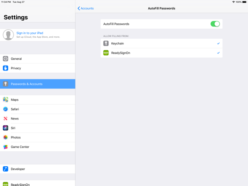Screen dimensions: 248x186
Task: Click the AutoFill Passwords title text
Action: click(x=161, y=9)
